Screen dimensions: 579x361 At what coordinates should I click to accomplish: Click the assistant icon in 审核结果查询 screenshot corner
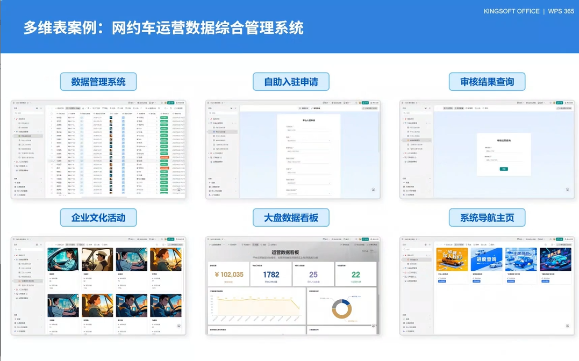tap(567, 190)
